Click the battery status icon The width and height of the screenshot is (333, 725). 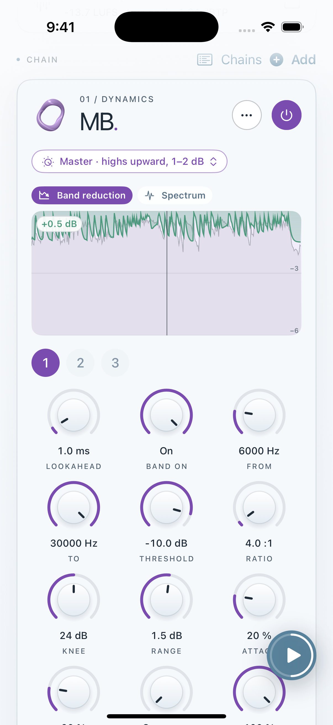(x=292, y=27)
